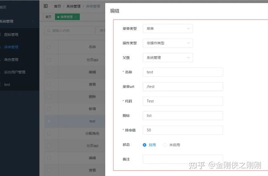Click the 操作类型 field label
This screenshot has height=176, width=268.
130,43
